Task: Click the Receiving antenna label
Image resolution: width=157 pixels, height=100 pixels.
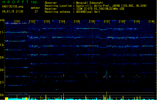Action: tap(57, 12)
